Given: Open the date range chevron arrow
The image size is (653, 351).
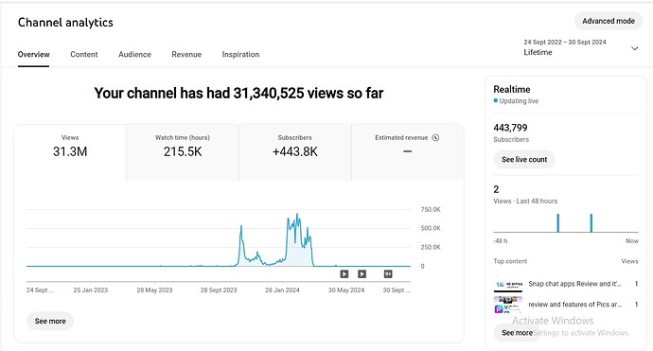Looking at the screenshot, I should click(634, 48).
